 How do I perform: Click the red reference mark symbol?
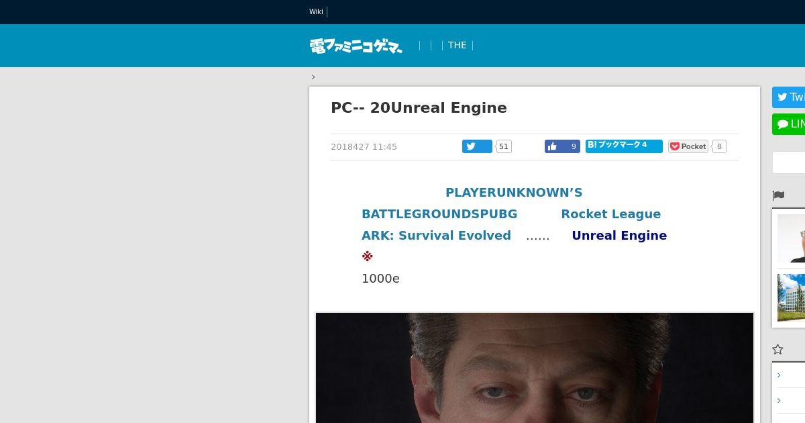(367, 256)
